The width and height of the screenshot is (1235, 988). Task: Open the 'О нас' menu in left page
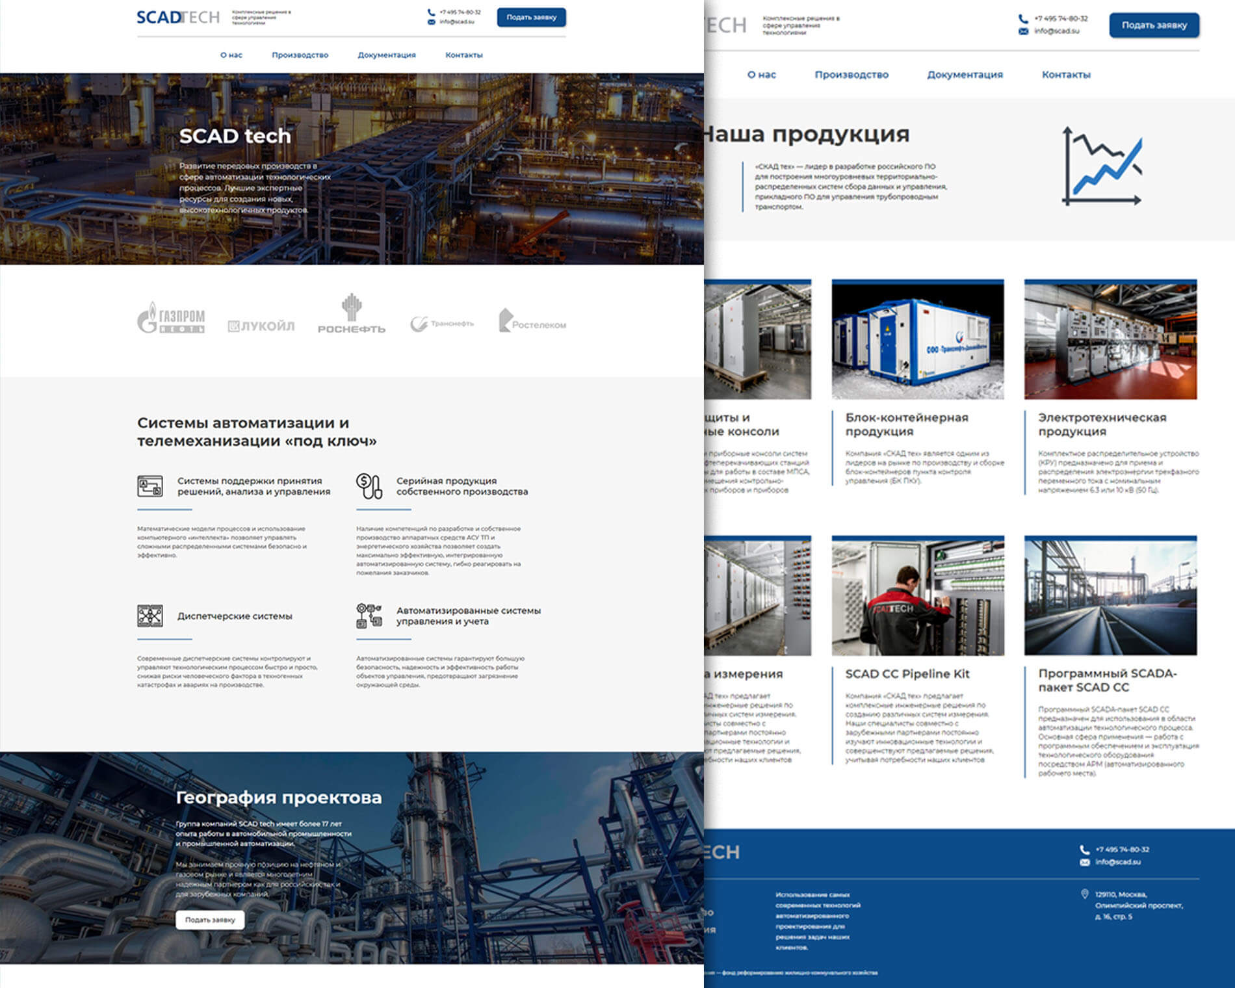(x=231, y=55)
